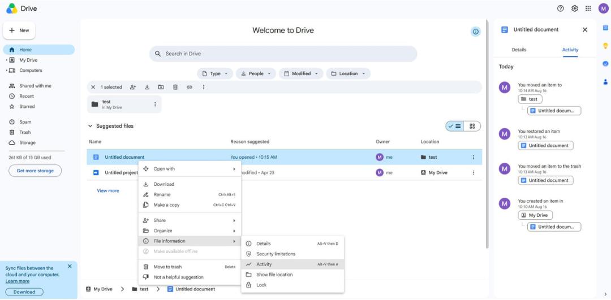Open Google Keep side panel icon
Viewport: 611px width, 300px height.
coord(605,46)
